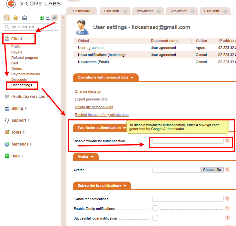The height and width of the screenshot is (226, 236).
Task: Expand the Statistics menu section
Action: [x=31, y=144]
